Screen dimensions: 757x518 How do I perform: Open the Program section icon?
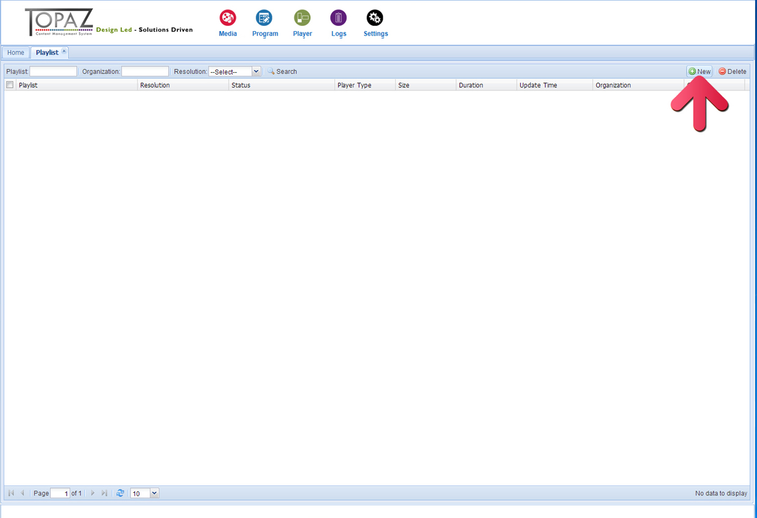pyautogui.click(x=264, y=18)
